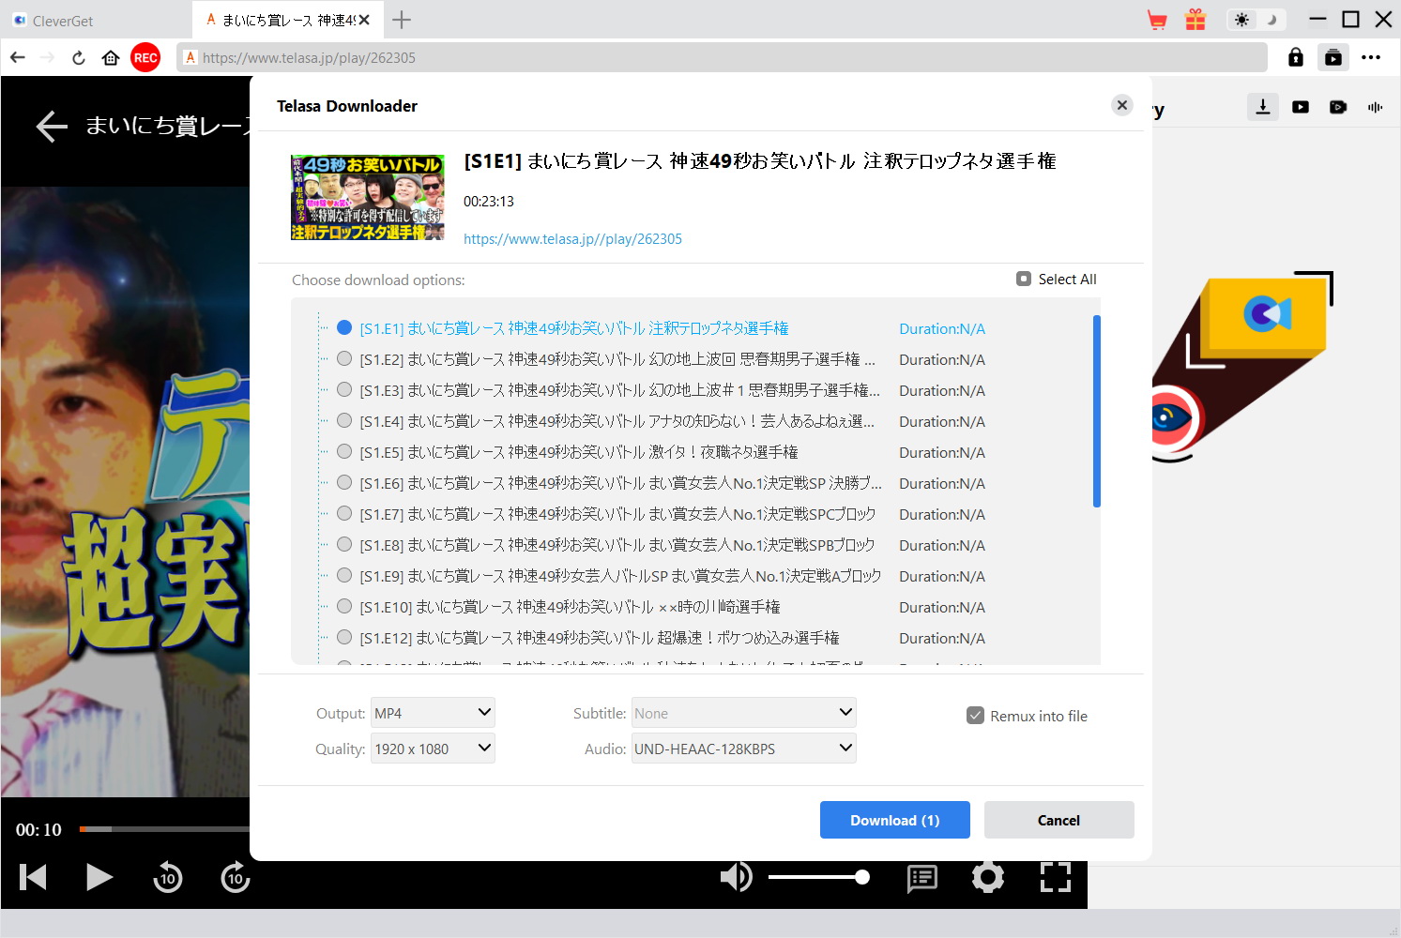This screenshot has width=1401, height=938.
Task: Select the S1.E1 episode radio button
Action: 344,327
